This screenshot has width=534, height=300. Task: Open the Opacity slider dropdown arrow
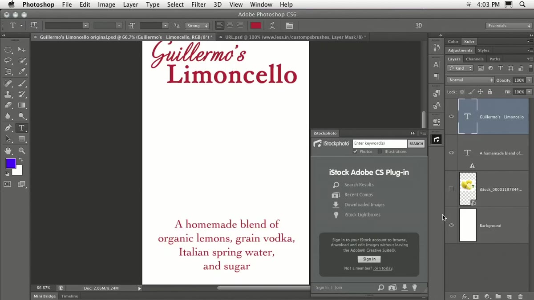point(529,80)
